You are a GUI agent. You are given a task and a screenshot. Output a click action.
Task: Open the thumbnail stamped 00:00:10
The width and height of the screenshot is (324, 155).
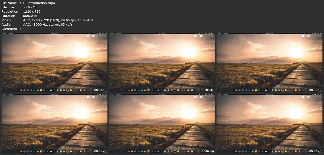[x=55, y=63]
